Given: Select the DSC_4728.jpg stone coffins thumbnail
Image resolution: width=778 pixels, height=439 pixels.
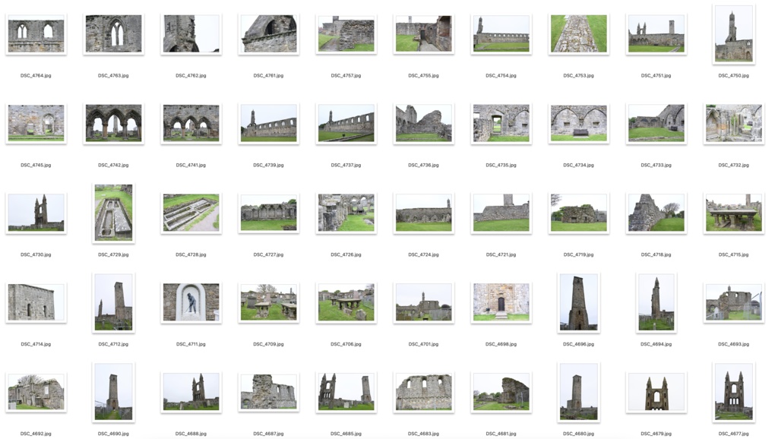Looking at the screenshot, I should pyautogui.click(x=191, y=213).
